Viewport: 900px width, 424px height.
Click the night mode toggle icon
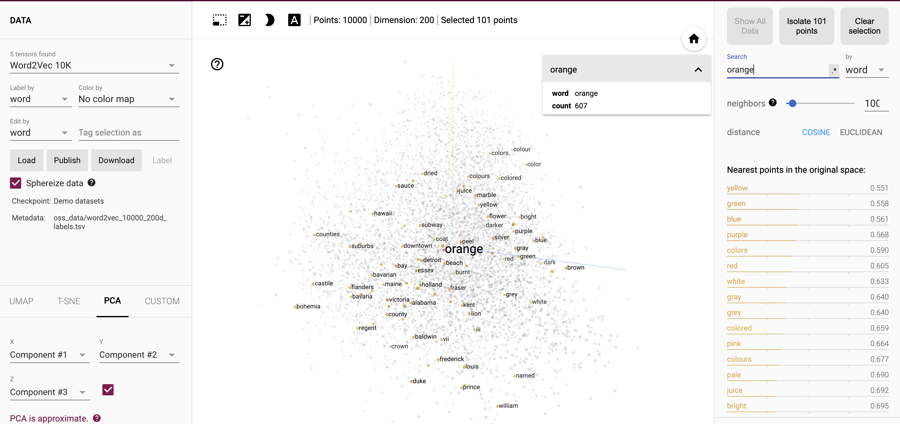[269, 21]
